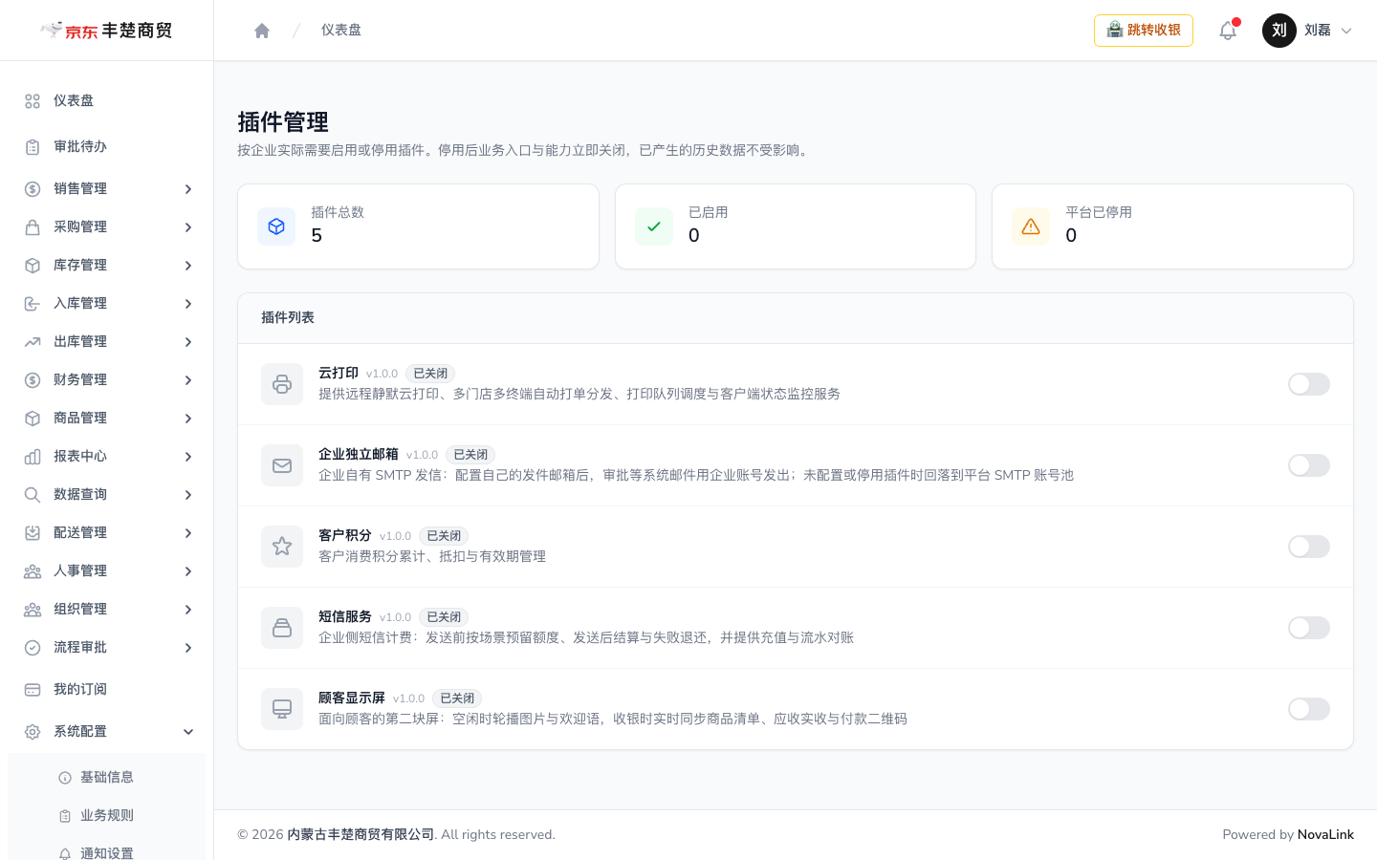Viewport: 1377px width, 860px height.
Task: Click the 刘 user avatar
Action: click(1279, 31)
